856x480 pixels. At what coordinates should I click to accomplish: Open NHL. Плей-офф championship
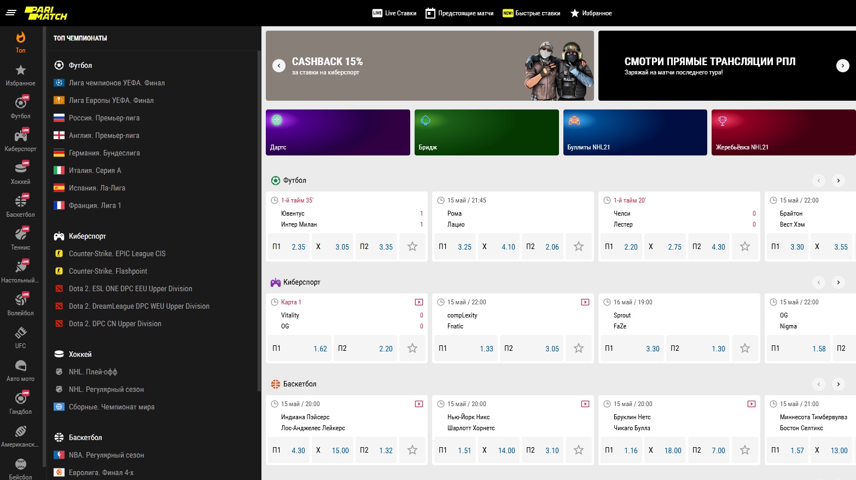[x=86, y=372]
